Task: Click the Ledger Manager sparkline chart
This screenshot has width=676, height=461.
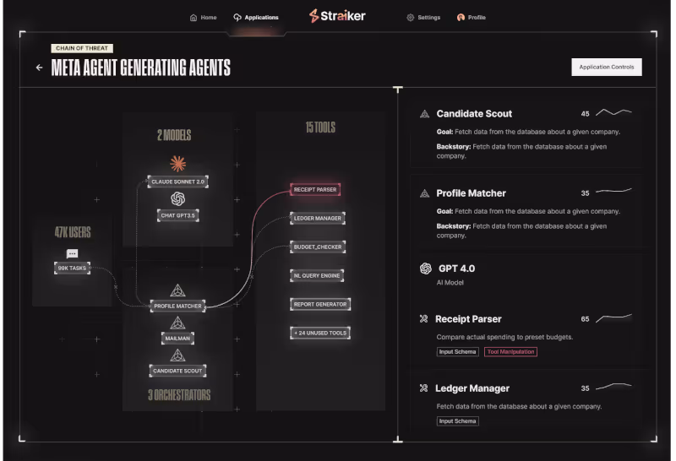Action: (614, 386)
